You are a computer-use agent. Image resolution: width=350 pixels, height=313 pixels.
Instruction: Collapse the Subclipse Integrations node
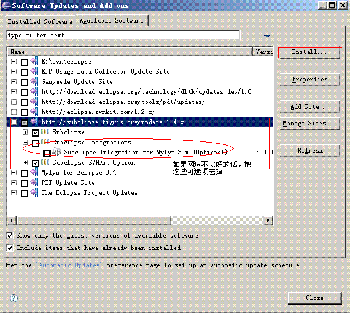pos(25,142)
